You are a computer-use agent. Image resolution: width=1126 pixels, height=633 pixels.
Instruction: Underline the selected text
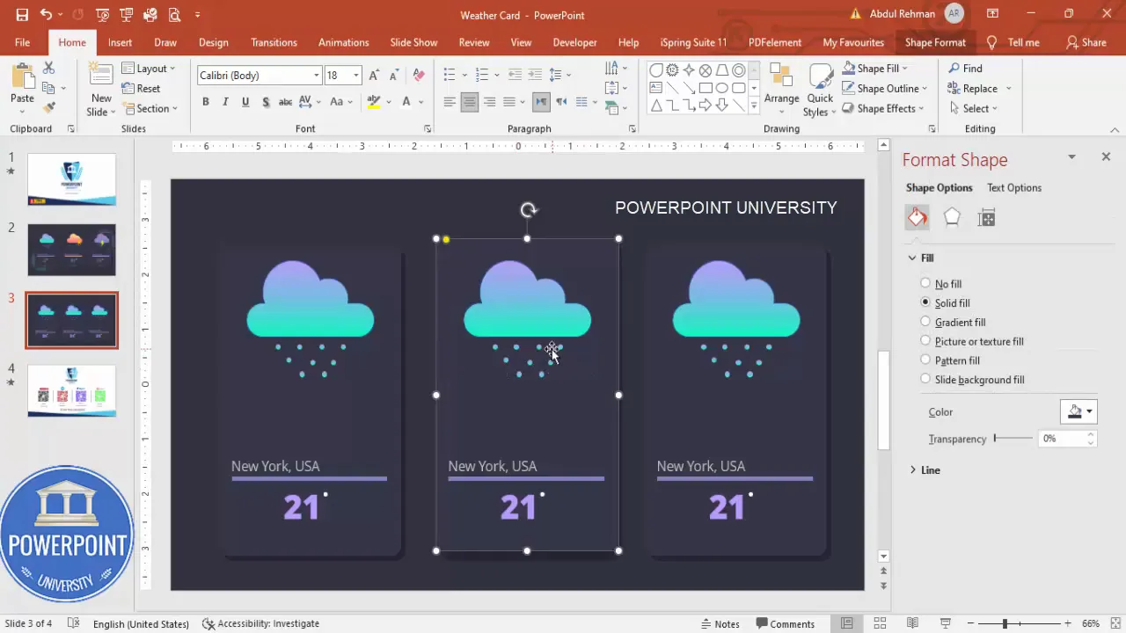245,102
